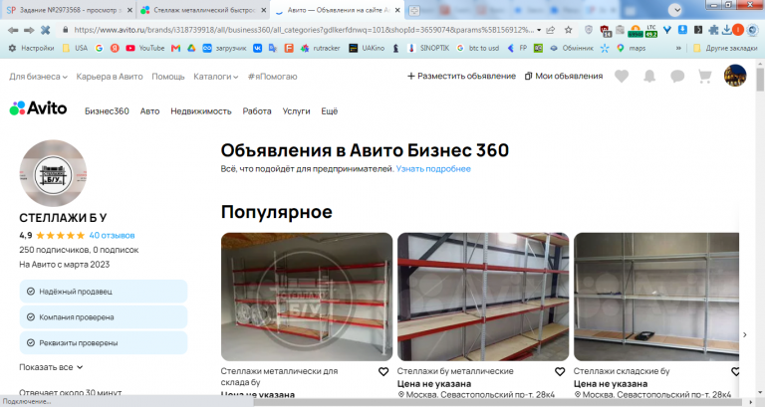The width and height of the screenshot is (765, 407).
Task: Open the address bar history dropdown arrow
Action: click(x=539, y=30)
